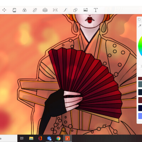Open the three-circles guides tool
Image resolution: width=142 pixels, height=142 pixels.
tap(24, 10)
